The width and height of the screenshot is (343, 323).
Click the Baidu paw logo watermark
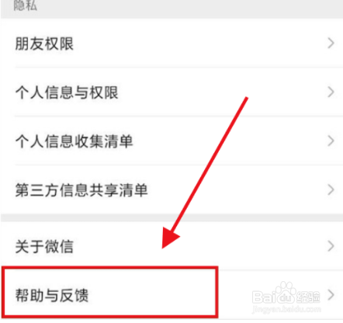point(286,292)
